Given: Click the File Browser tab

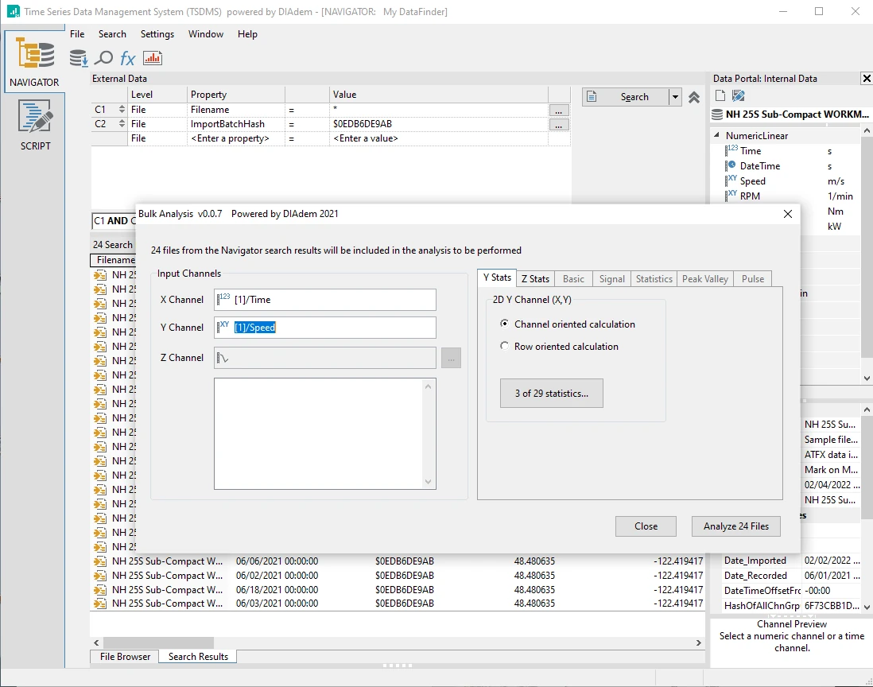Looking at the screenshot, I should 124,657.
